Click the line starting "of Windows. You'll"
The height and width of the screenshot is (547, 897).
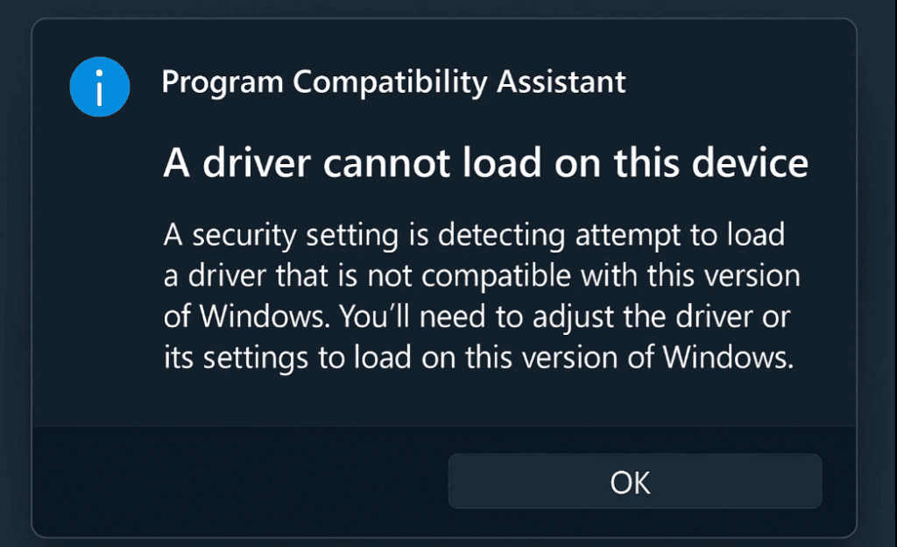pos(477,316)
